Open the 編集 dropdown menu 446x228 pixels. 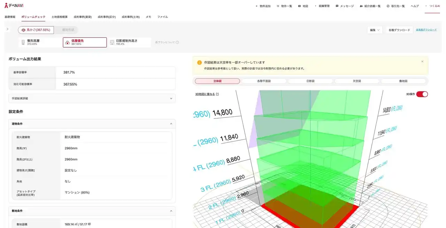(374, 30)
